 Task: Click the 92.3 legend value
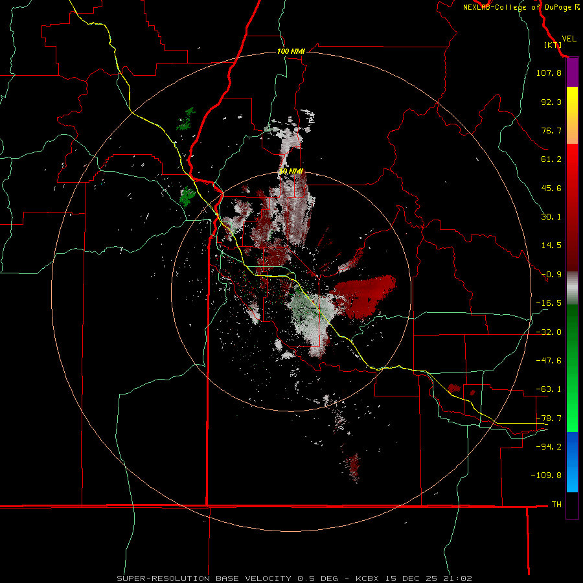click(551, 102)
